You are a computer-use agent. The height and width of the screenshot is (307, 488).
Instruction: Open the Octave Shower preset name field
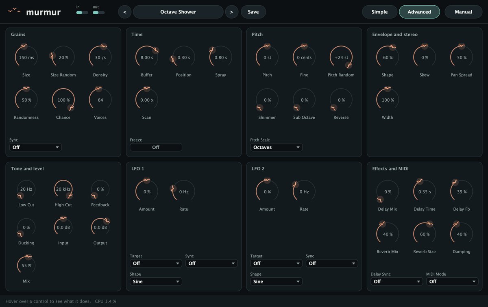coord(178,12)
